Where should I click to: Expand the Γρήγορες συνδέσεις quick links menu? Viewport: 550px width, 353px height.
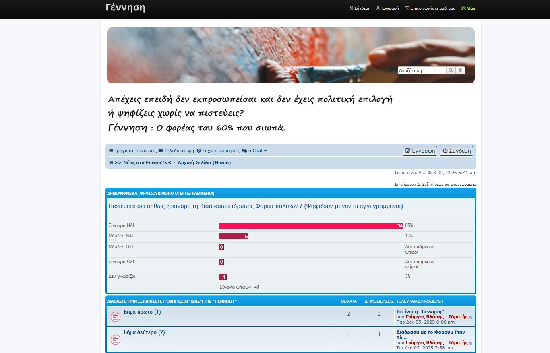[133, 151]
